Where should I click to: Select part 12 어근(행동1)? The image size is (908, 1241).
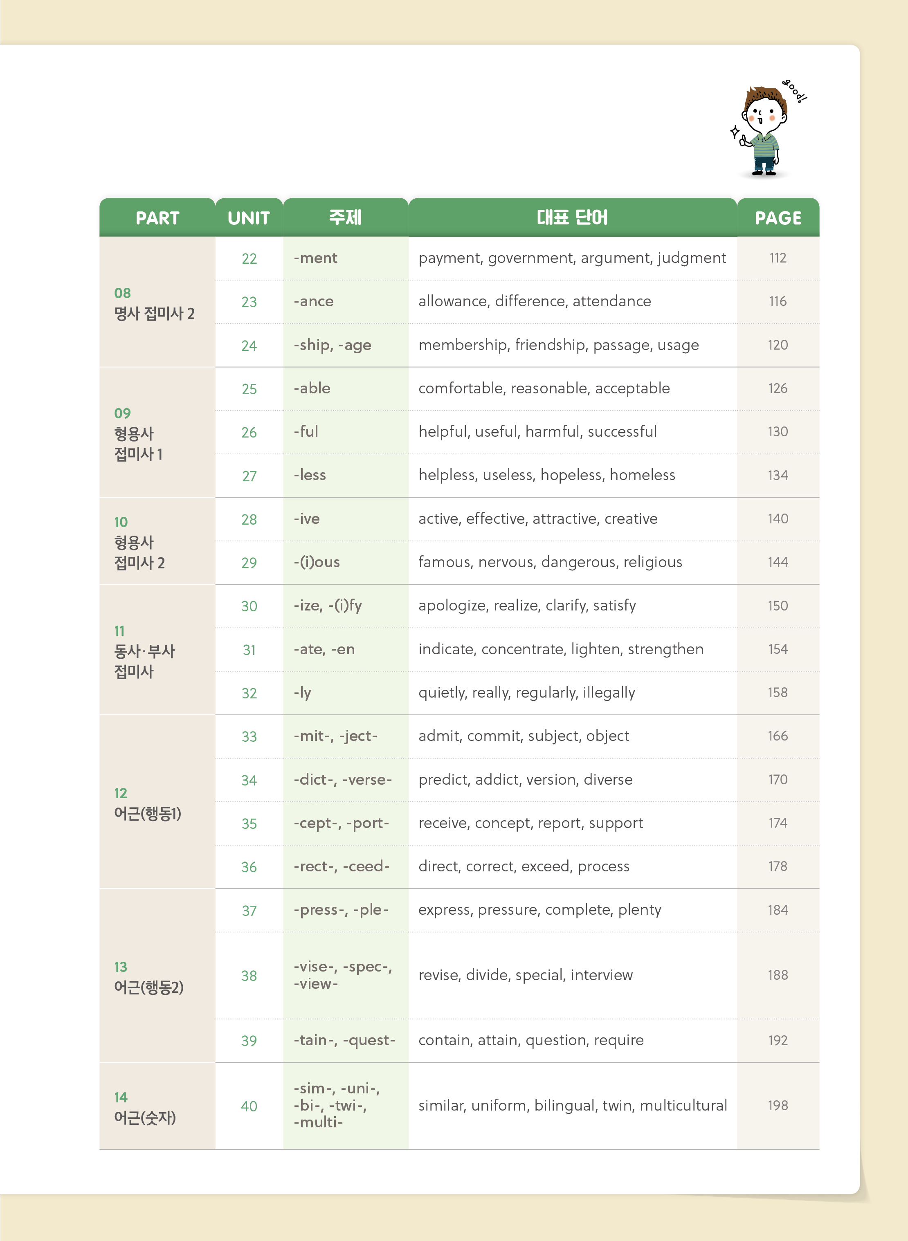(x=147, y=804)
